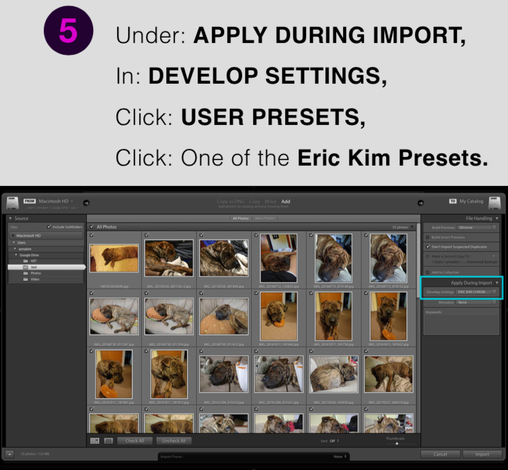The height and width of the screenshot is (470, 508).
Task: Toggle Include Subfolders checkbox
Action: pos(49,227)
